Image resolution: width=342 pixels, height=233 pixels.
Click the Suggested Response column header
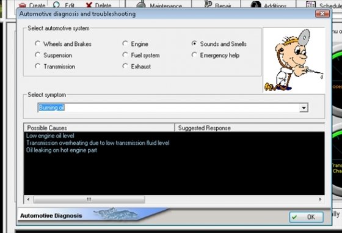click(250, 128)
